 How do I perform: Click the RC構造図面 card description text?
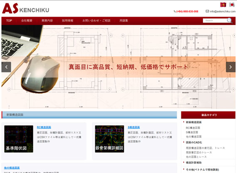[x=59, y=137]
